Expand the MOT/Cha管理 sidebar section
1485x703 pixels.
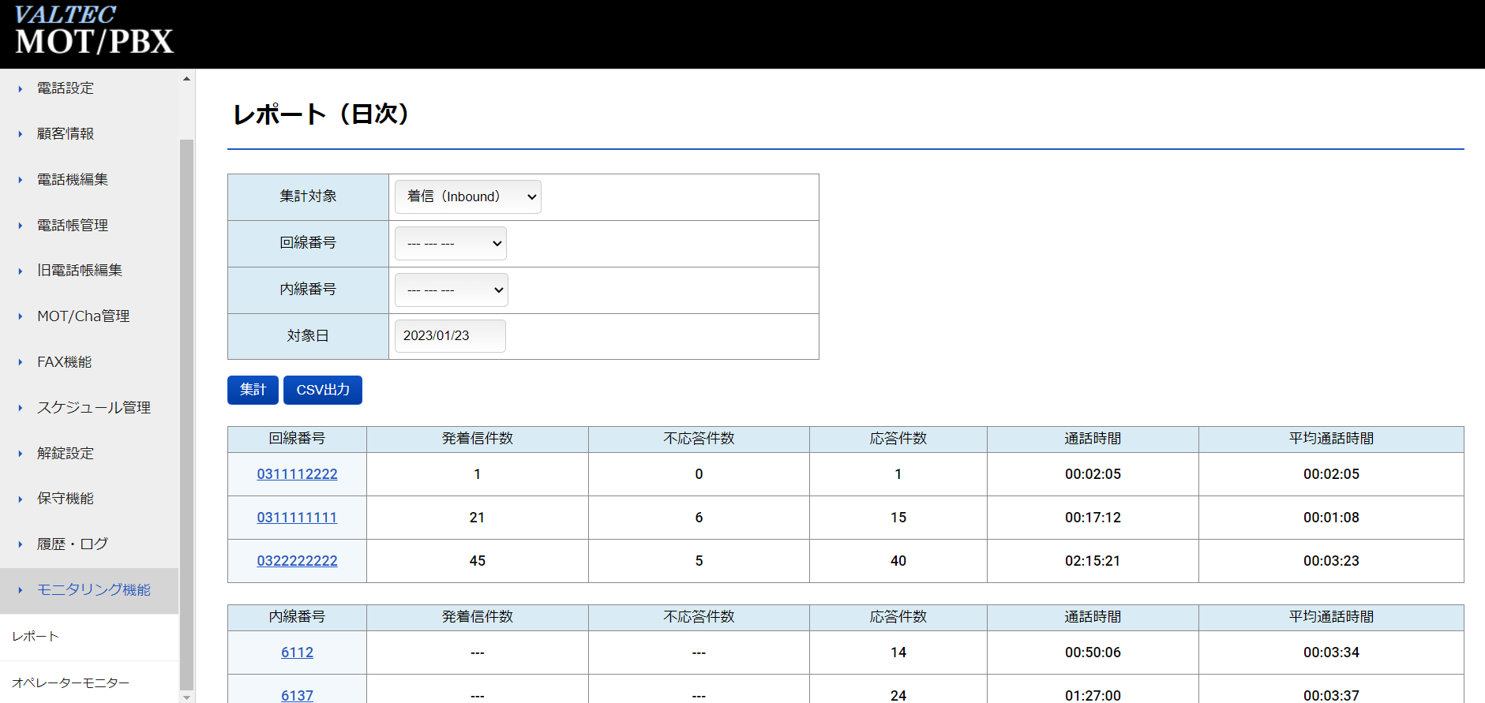[x=83, y=316]
